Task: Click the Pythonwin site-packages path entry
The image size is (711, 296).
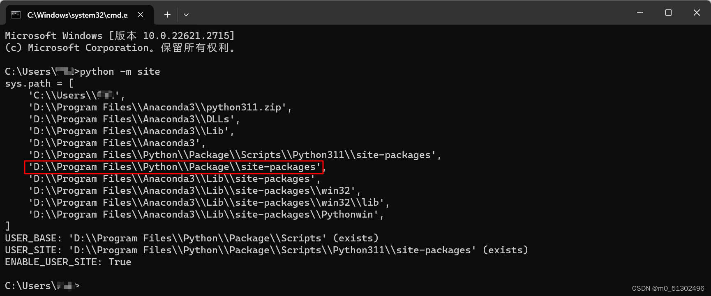Action: [205, 214]
